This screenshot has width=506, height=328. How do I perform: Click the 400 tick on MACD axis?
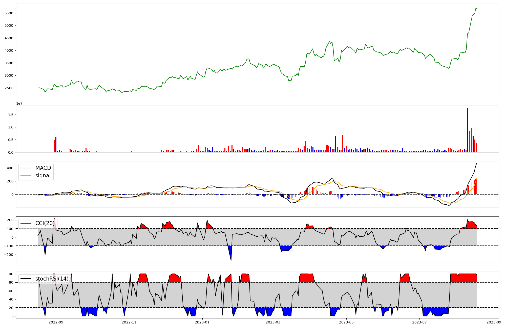coord(10,168)
